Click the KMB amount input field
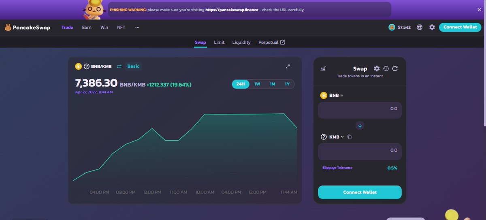 [360, 152]
